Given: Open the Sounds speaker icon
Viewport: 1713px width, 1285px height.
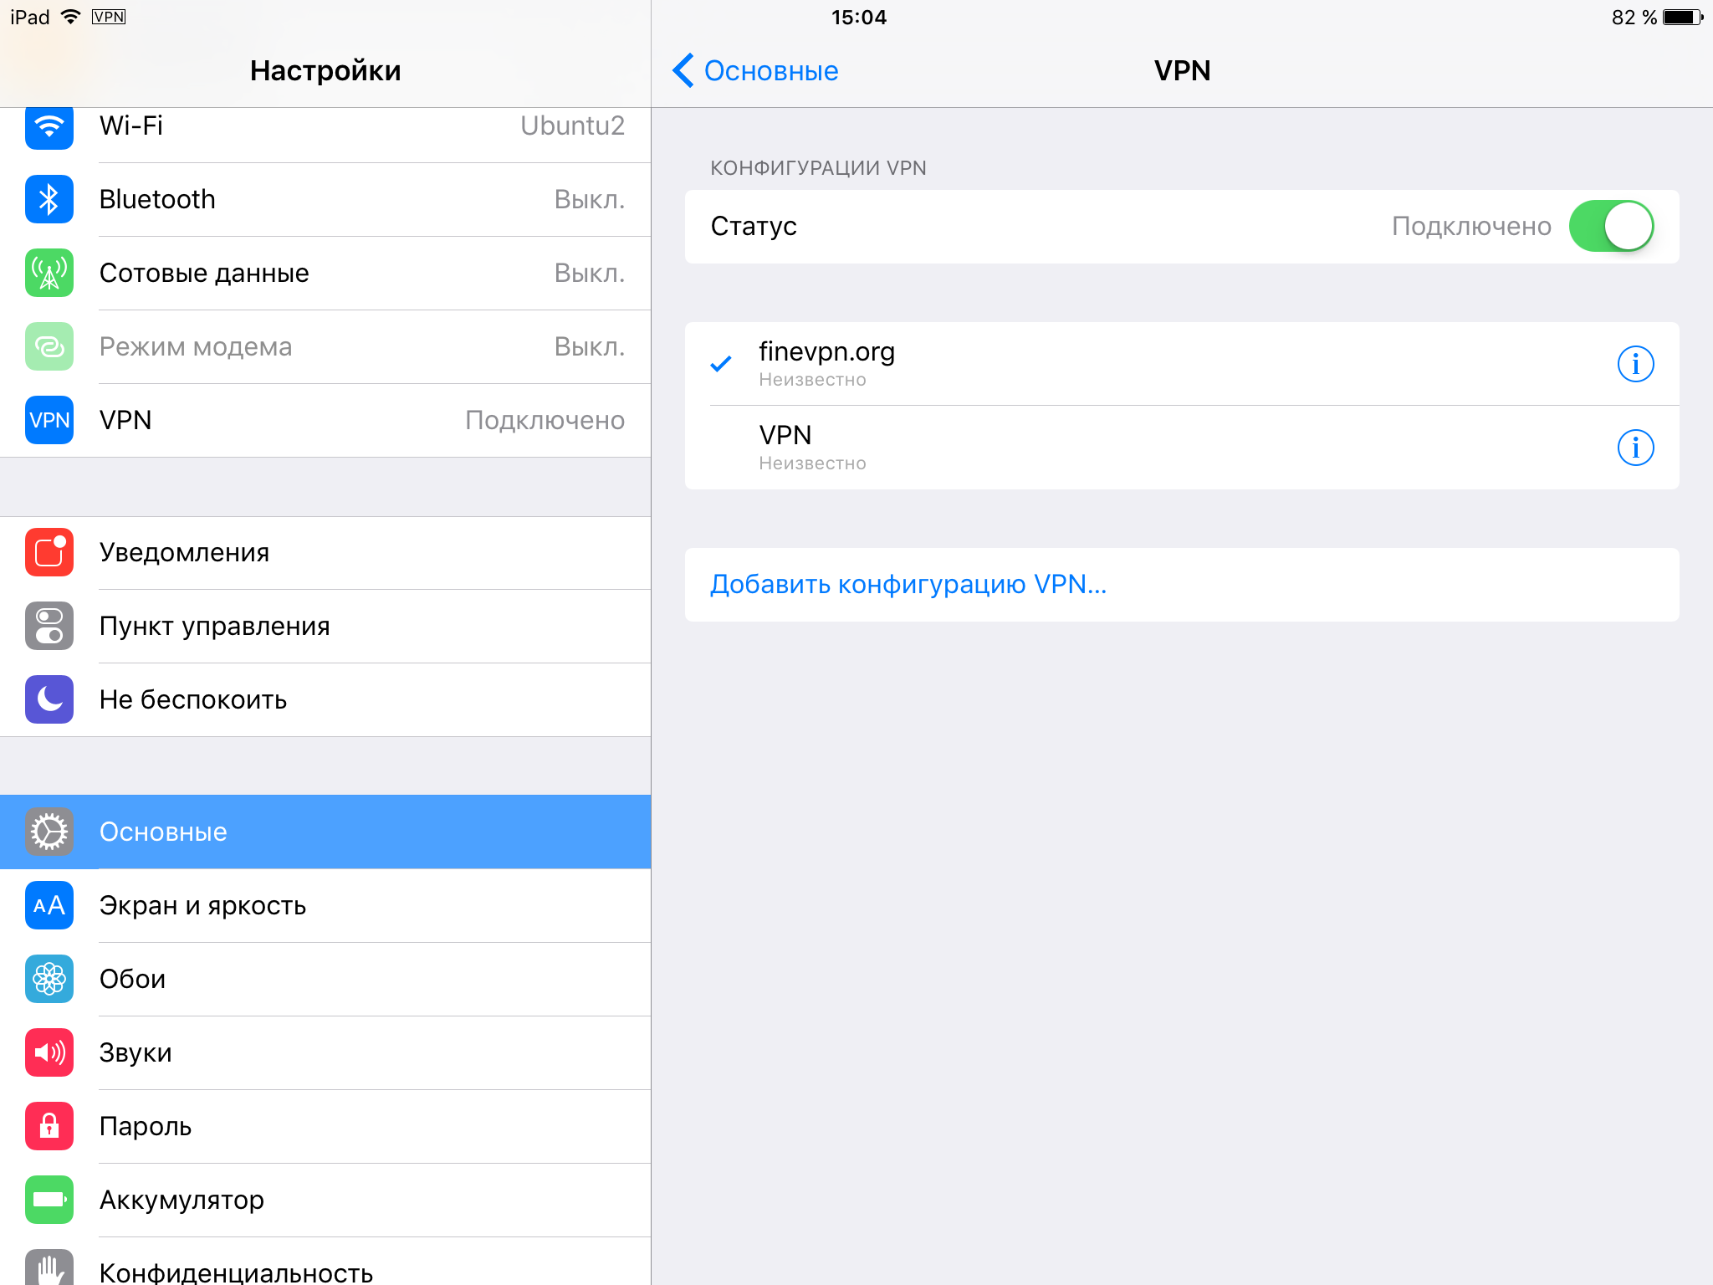Looking at the screenshot, I should 49,1052.
